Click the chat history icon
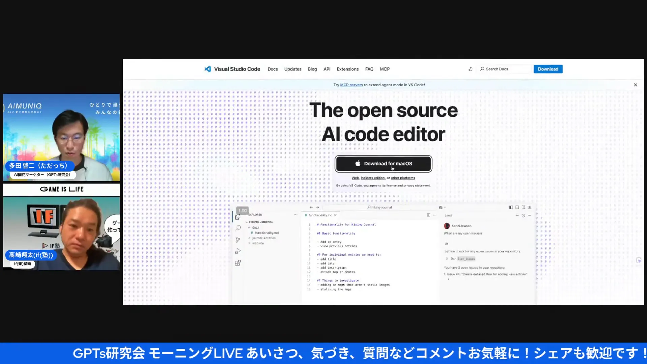The width and height of the screenshot is (647, 364). pos(523,216)
